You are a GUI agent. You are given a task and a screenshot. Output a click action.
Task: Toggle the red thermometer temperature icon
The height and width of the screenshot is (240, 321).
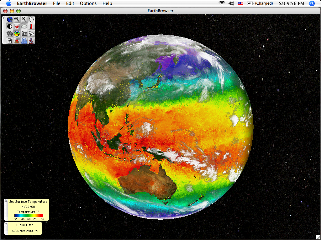pos(31,27)
